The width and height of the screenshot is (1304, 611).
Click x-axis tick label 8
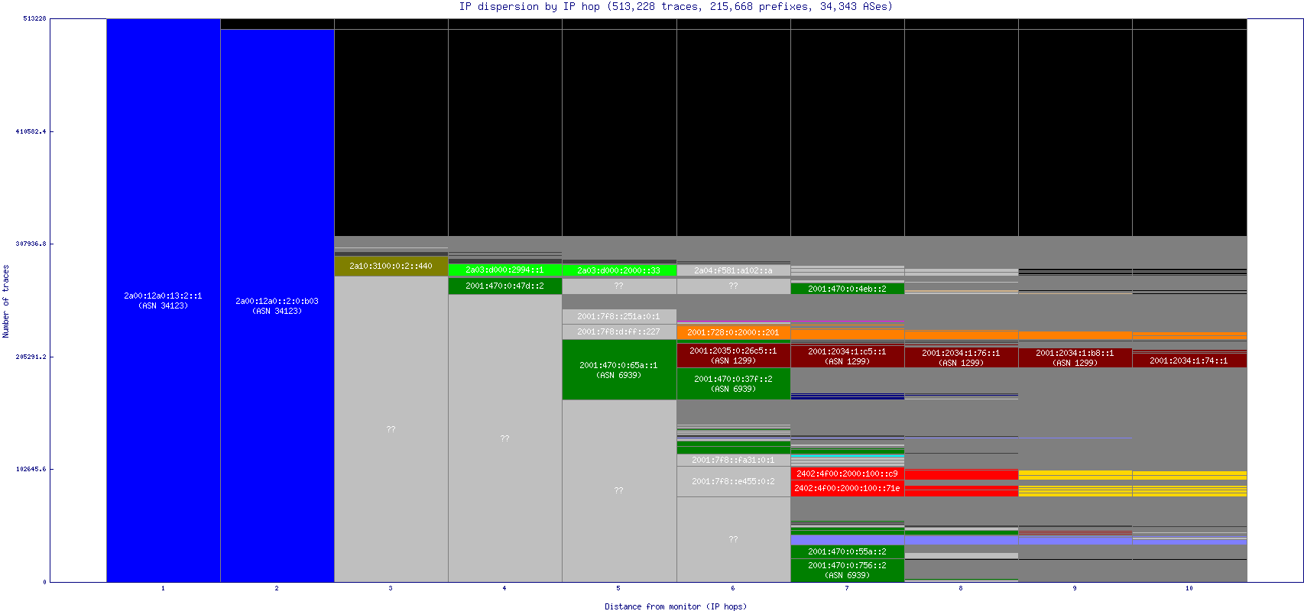961,588
